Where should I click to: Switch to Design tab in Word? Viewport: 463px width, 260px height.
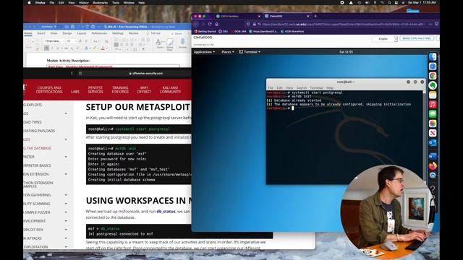point(67,33)
